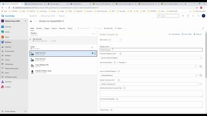Browse for the Docker Compose file
This screenshot has width=207, height=116.
(x=201, y=84)
